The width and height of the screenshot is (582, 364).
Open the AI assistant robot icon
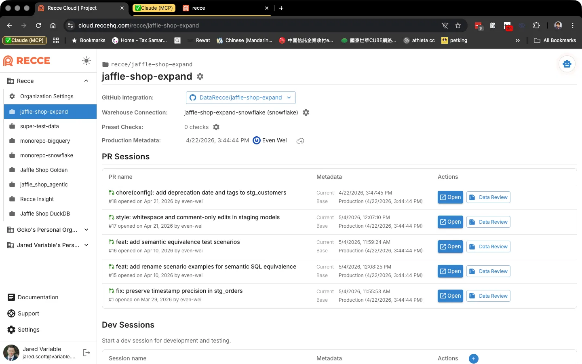point(567,64)
